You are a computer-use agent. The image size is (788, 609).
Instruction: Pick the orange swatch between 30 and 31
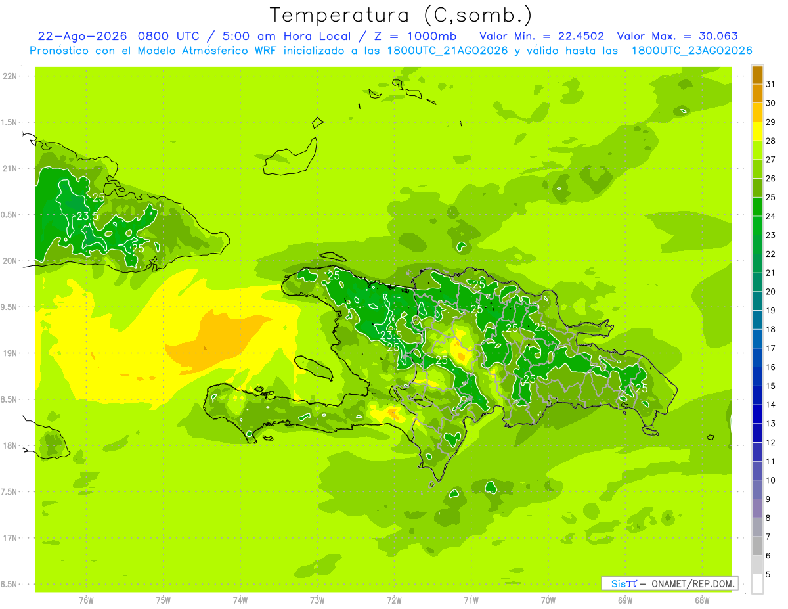click(x=757, y=94)
